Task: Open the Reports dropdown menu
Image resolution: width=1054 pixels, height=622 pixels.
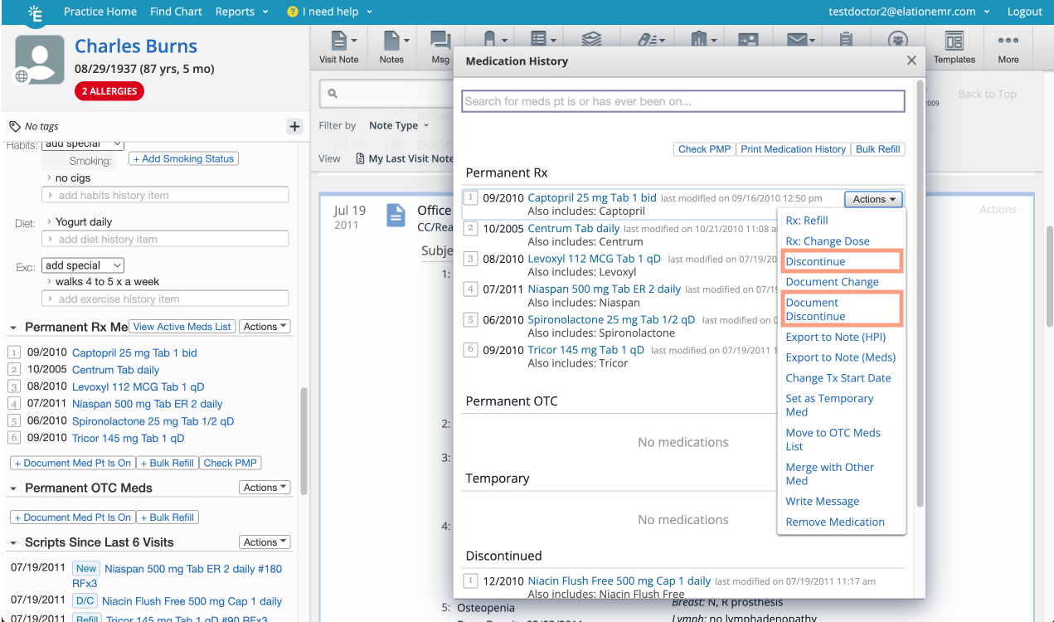Action: coord(241,12)
